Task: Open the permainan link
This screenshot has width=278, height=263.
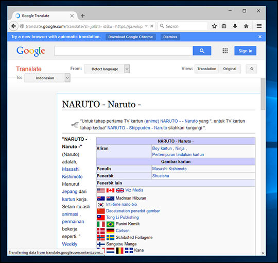Action: pos(73,222)
